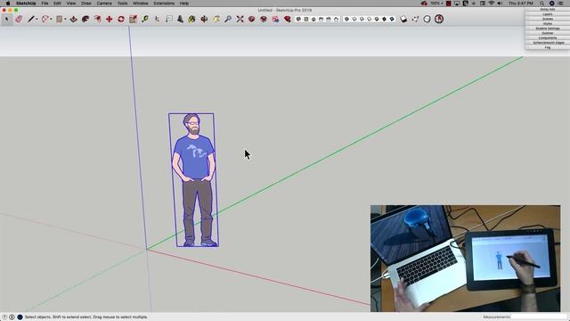Choose the Arc drawing tool
This screenshot has width=570, height=321.
coord(45,19)
